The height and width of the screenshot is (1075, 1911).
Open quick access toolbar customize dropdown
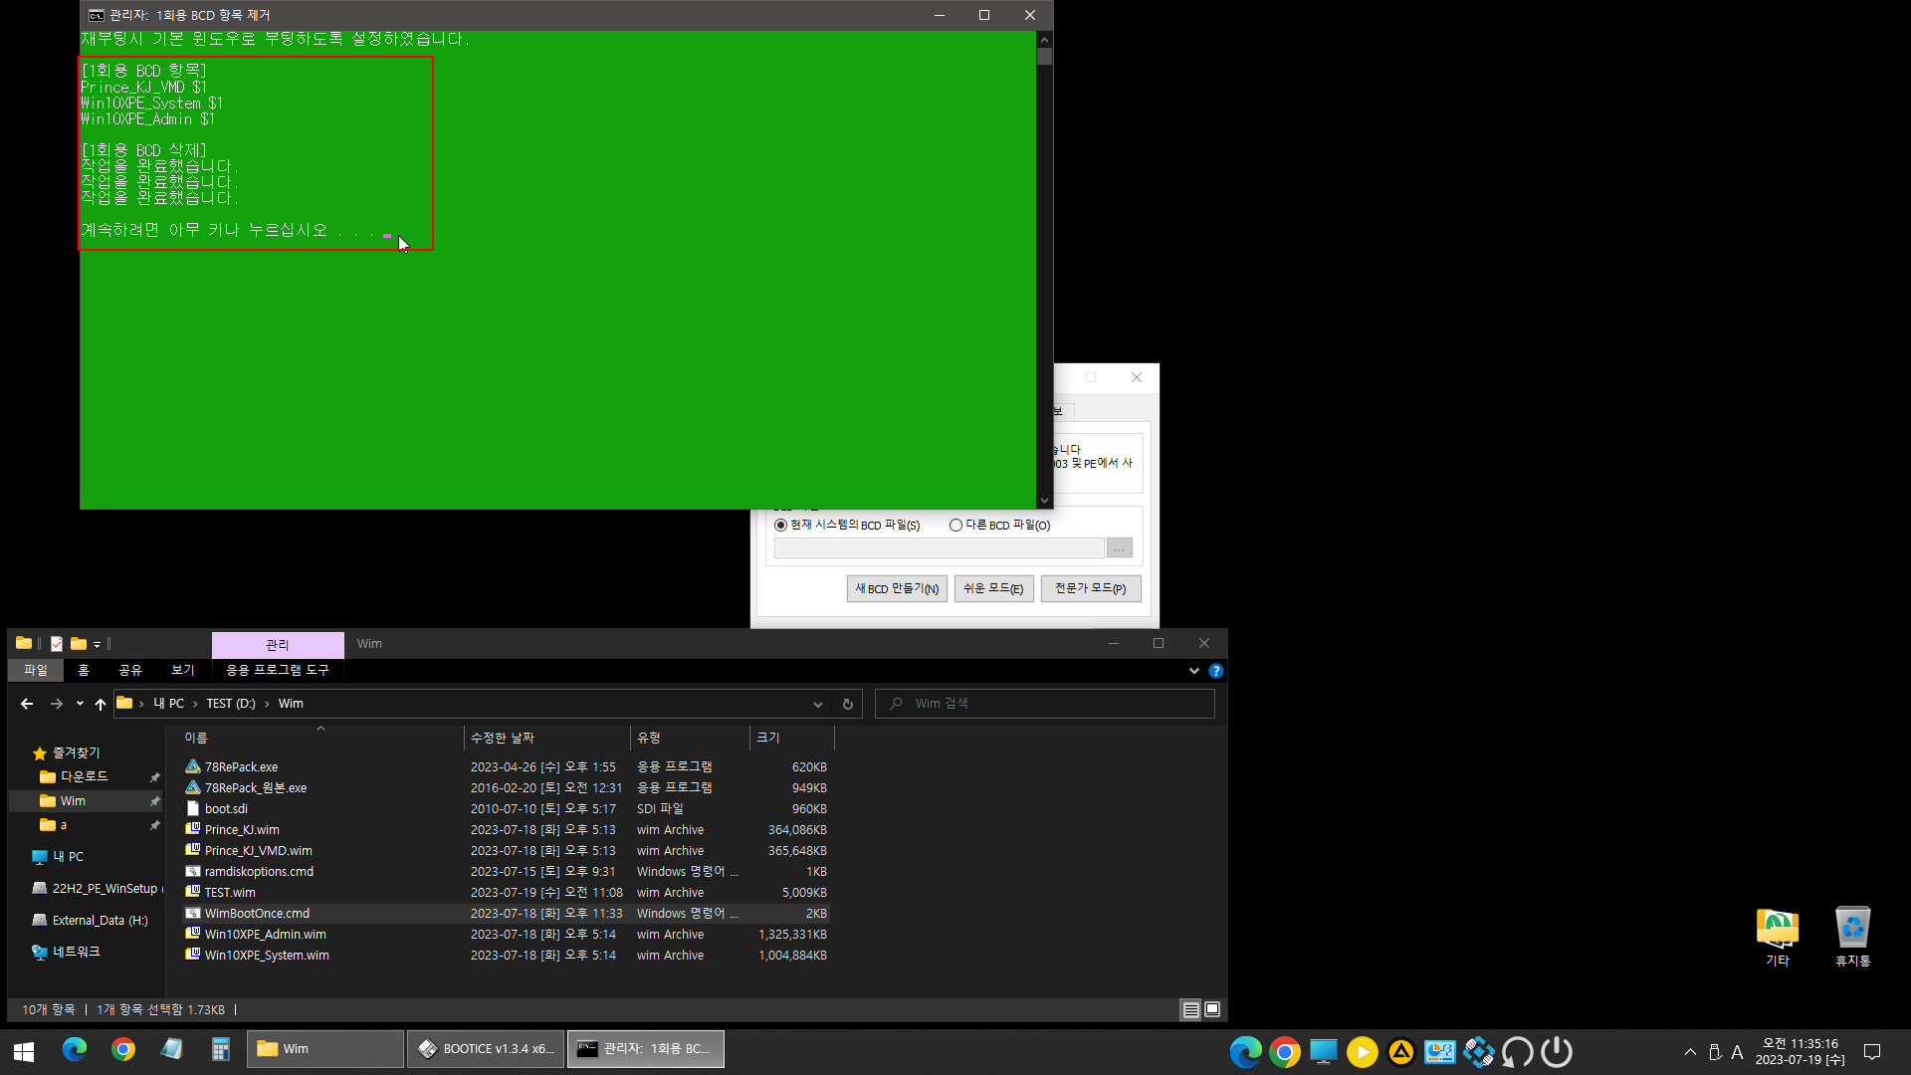[98, 645]
